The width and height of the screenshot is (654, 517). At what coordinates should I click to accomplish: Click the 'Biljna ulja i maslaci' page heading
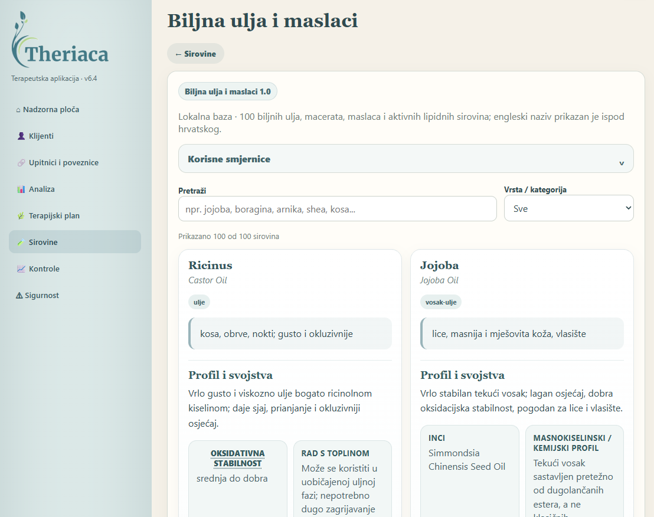click(263, 21)
